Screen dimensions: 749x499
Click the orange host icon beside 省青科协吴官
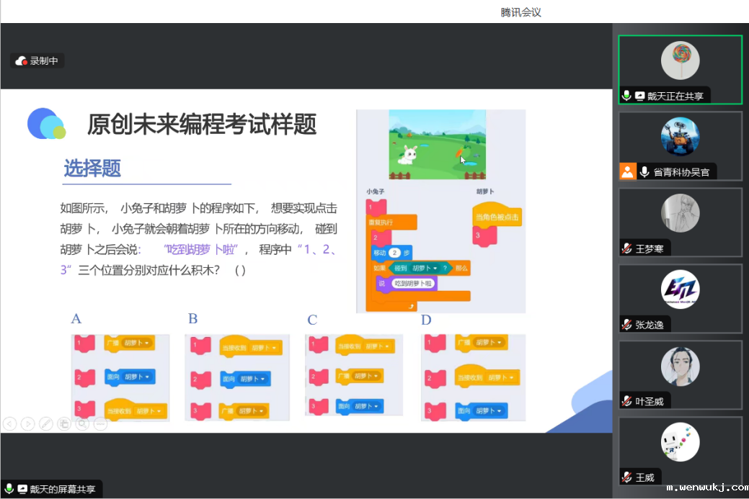coord(627,172)
